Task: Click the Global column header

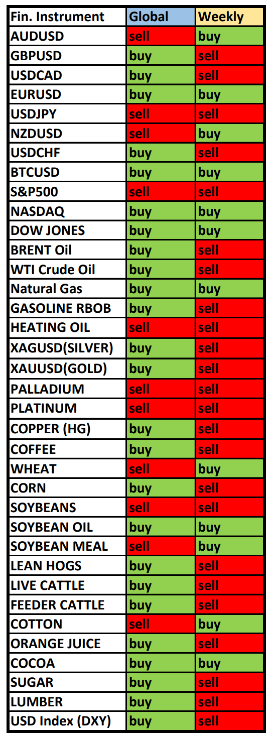Action: (161, 17)
